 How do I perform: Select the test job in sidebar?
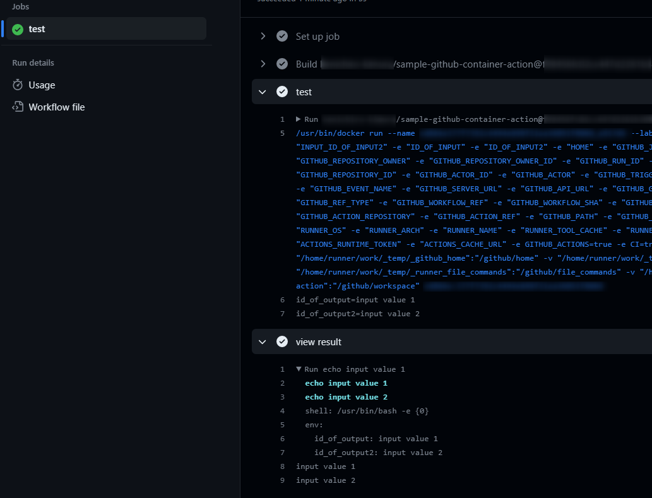click(106, 28)
